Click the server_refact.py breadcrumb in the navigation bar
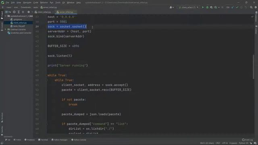 pyautogui.click(x=49, y=7)
